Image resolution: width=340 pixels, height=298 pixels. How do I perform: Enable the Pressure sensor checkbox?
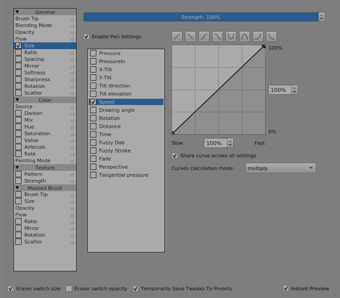coord(93,53)
